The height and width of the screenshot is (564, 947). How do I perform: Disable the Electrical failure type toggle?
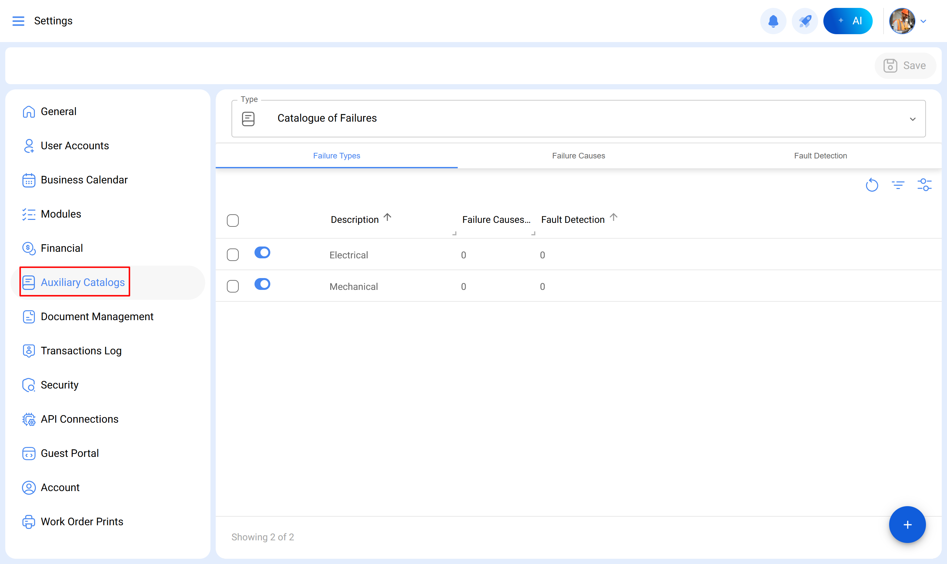262,253
